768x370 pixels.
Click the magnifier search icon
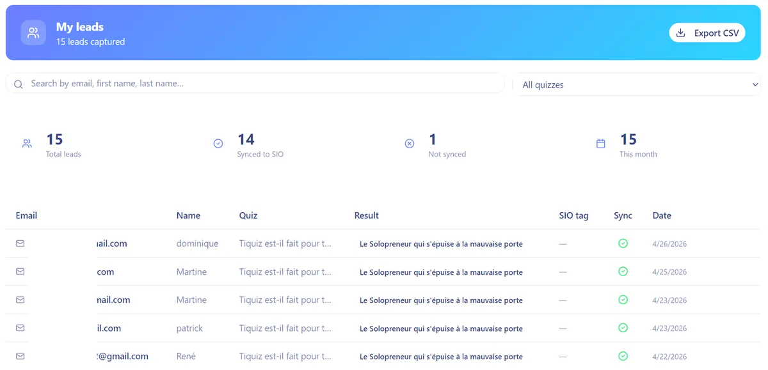[19, 84]
